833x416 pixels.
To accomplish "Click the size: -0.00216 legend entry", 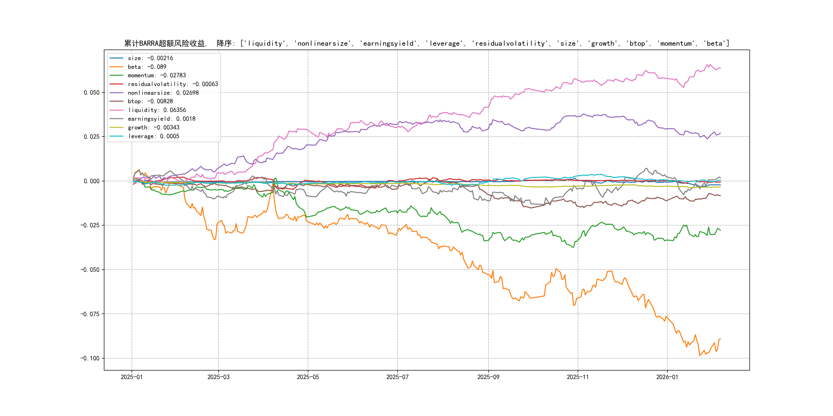I will [150, 58].
